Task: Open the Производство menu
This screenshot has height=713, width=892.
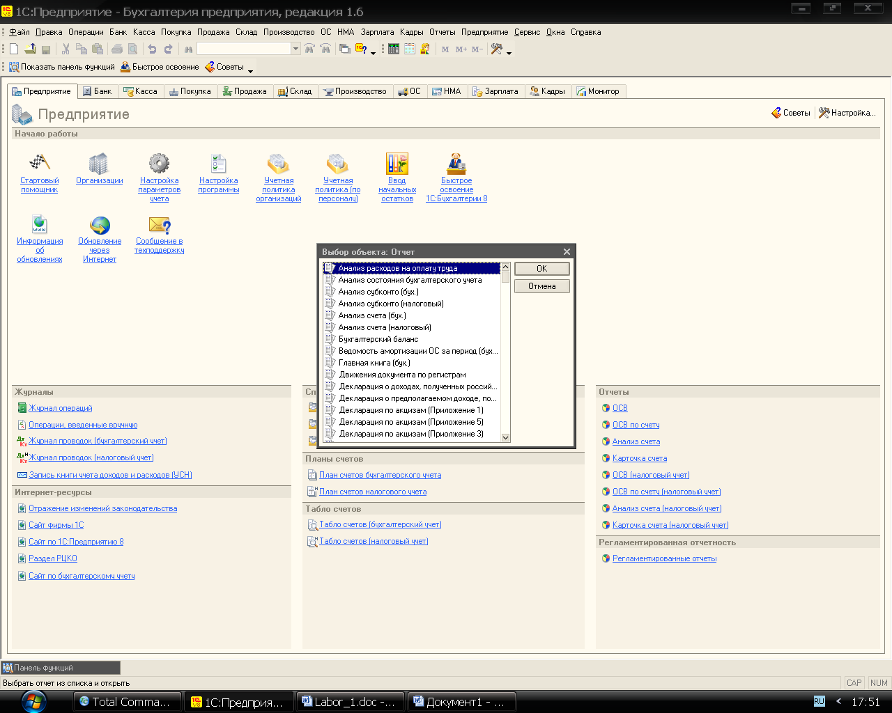Action: [x=289, y=32]
